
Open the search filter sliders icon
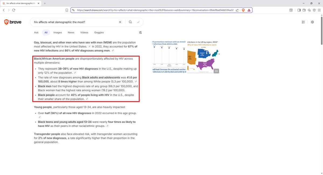pyautogui.click(x=141, y=33)
